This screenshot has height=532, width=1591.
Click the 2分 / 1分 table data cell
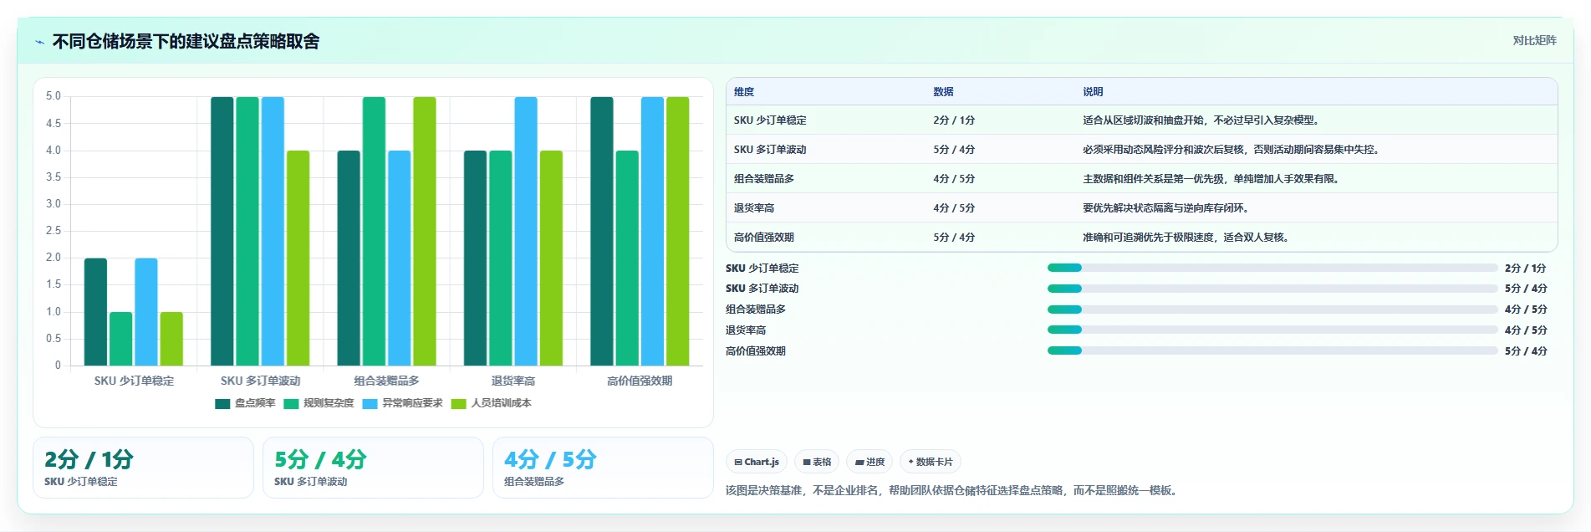point(954,120)
